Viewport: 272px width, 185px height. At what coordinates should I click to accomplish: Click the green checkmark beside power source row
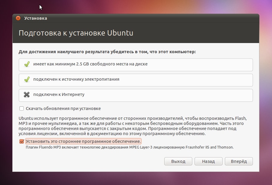click(27, 79)
